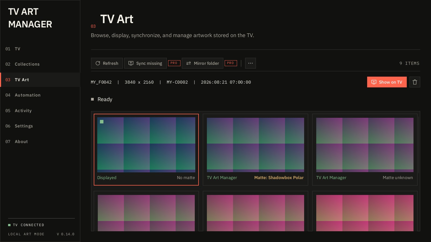Click the Mirror folder button
This screenshot has width=431, height=242.
click(x=203, y=63)
